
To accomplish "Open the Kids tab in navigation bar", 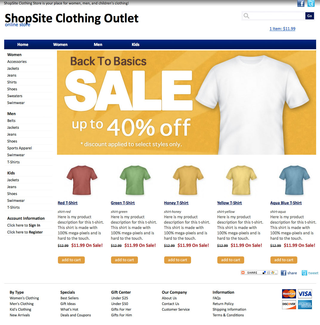I will tap(136, 44).
